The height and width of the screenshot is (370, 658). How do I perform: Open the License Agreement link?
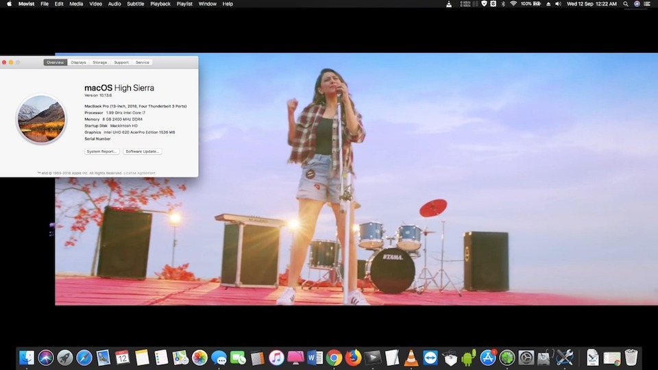click(139, 173)
